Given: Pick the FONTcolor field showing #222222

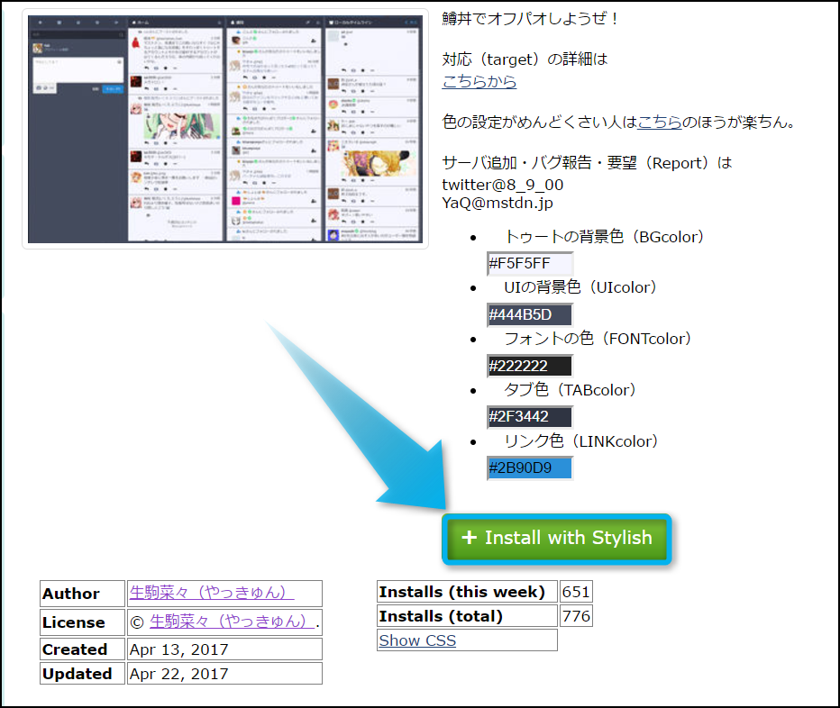Looking at the screenshot, I should tap(530, 366).
